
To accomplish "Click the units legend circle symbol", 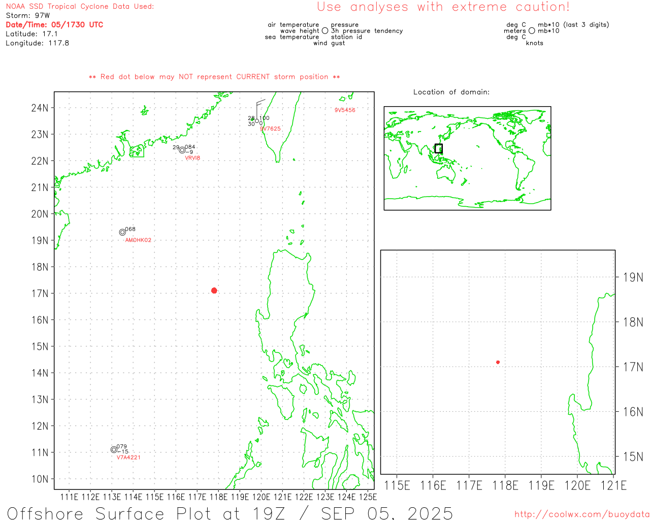I will click(x=532, y=31).
